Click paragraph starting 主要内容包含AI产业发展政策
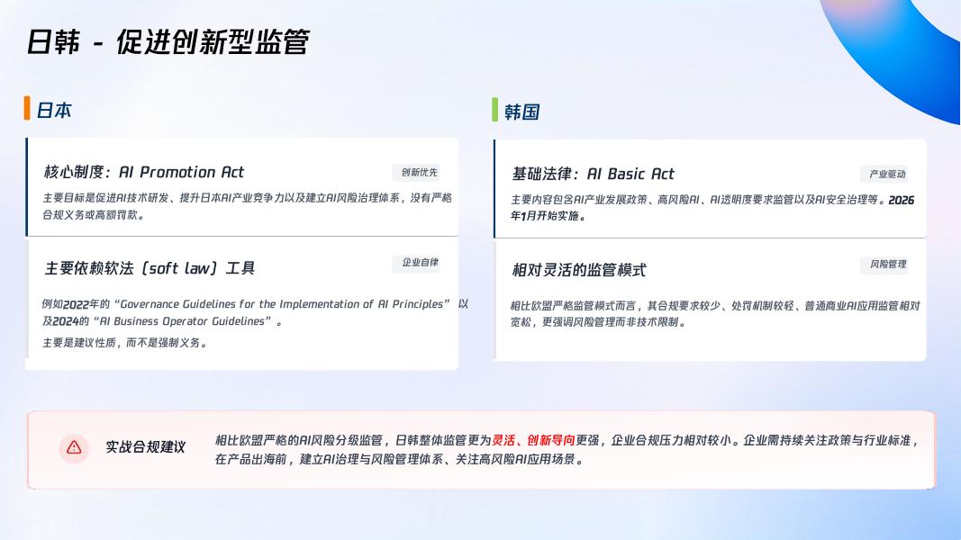This screenshot has width=961, height=540. coord(712,208)
